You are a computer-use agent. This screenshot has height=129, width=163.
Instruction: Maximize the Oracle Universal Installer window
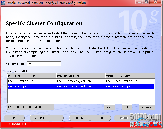[x=146, y=2]
